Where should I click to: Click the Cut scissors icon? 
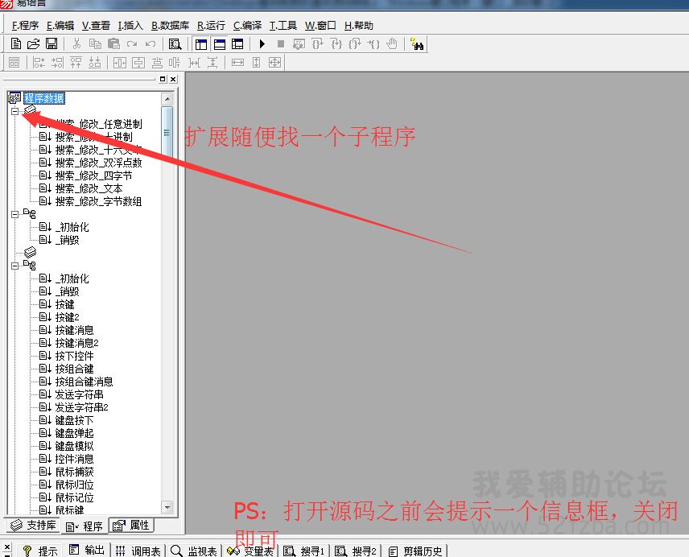pyautogui.click(x=77, y=43)
